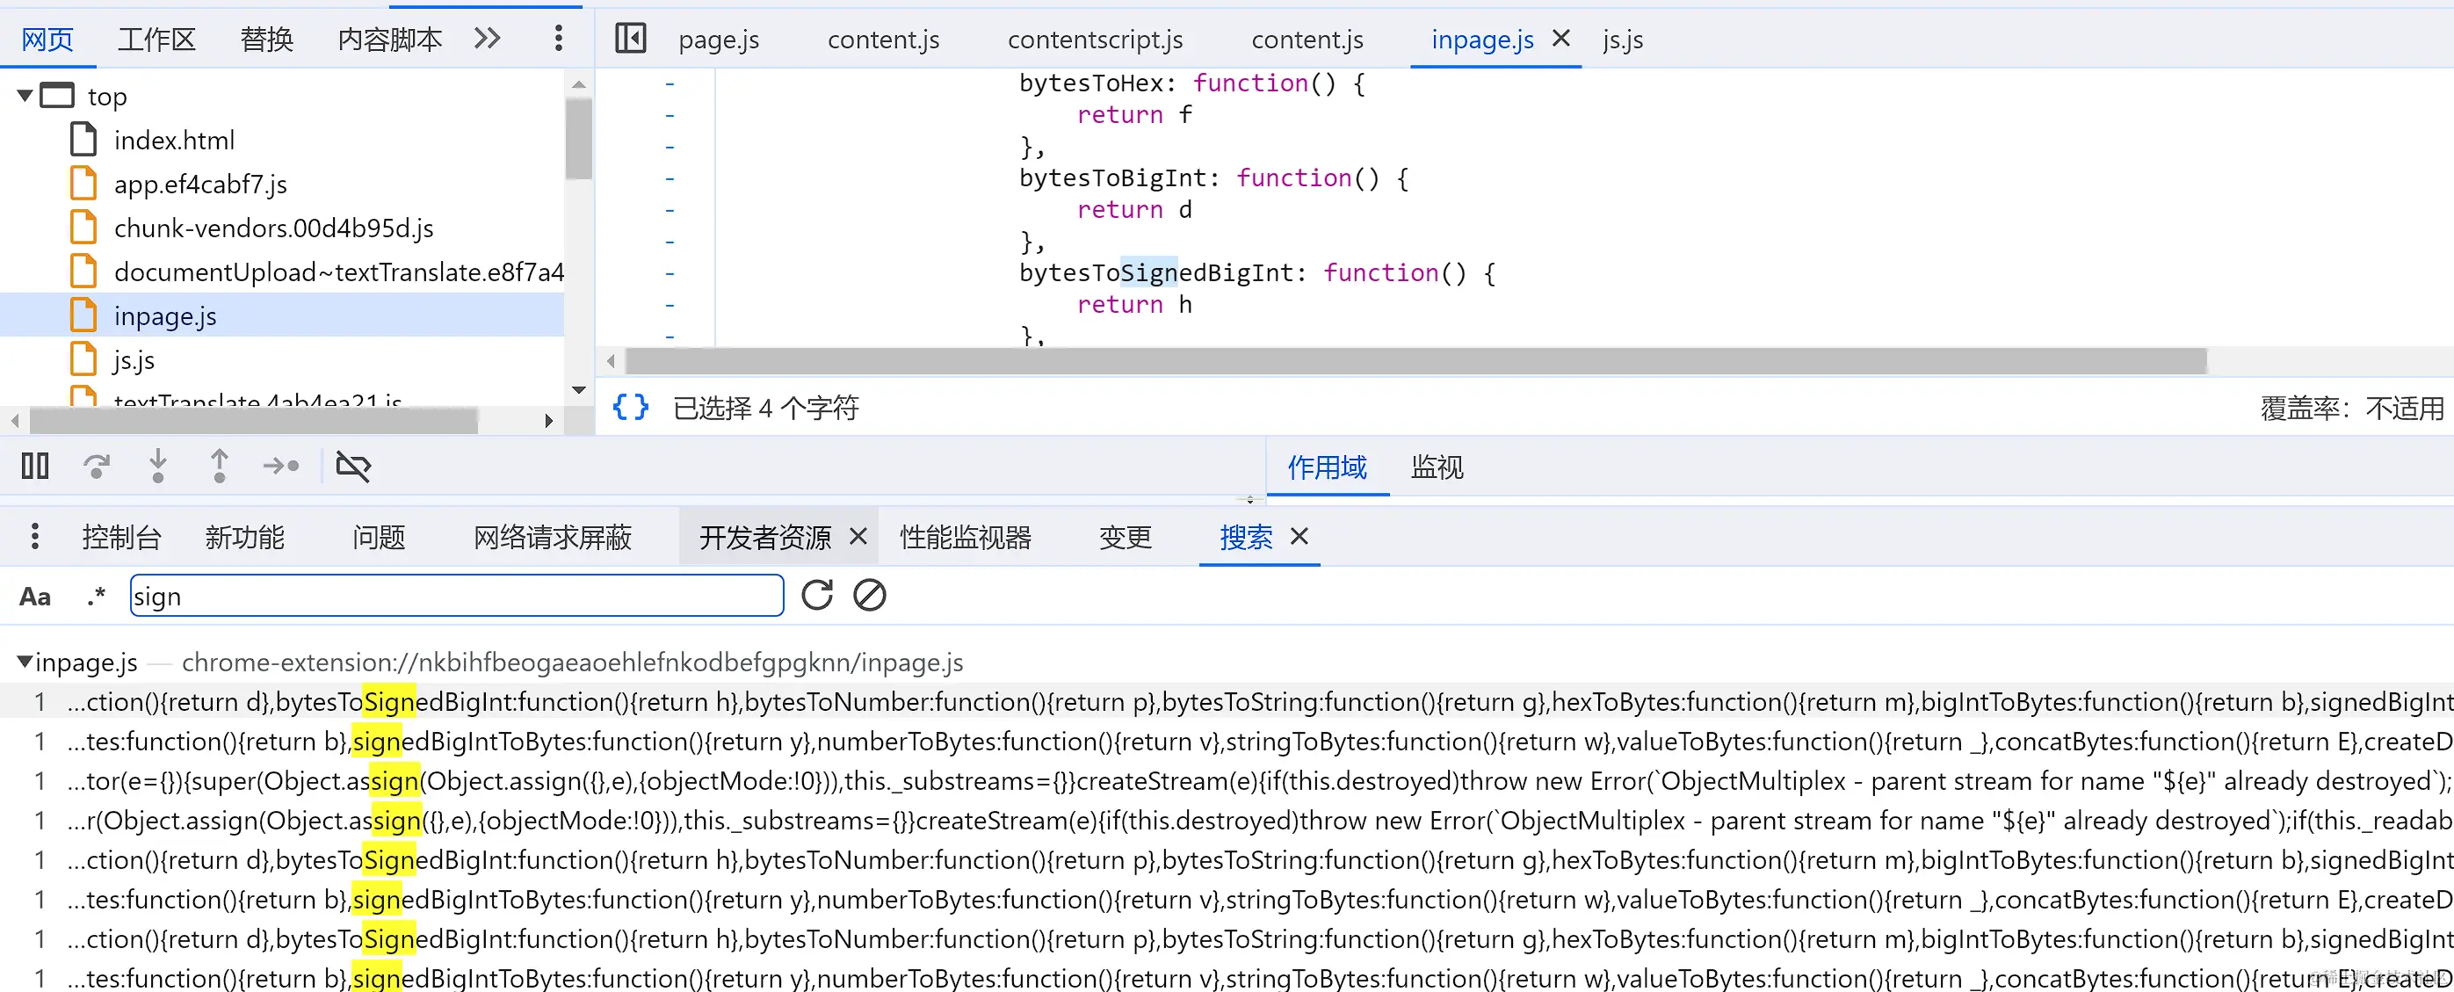Screen dimensions: 2454x992
Task: Pause script execution in the debugger
Action: [34, 466]
